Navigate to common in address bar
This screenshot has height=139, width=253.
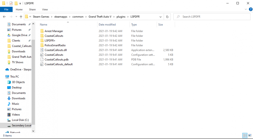[78, 17]
